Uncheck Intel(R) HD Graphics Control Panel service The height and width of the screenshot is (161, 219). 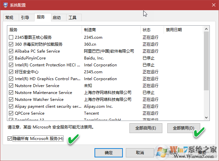pyautogui.click(x=11, y=79)
